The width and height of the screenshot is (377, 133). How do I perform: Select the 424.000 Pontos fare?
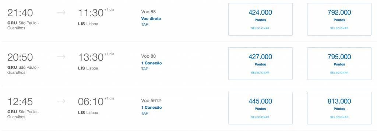point(260,19)
